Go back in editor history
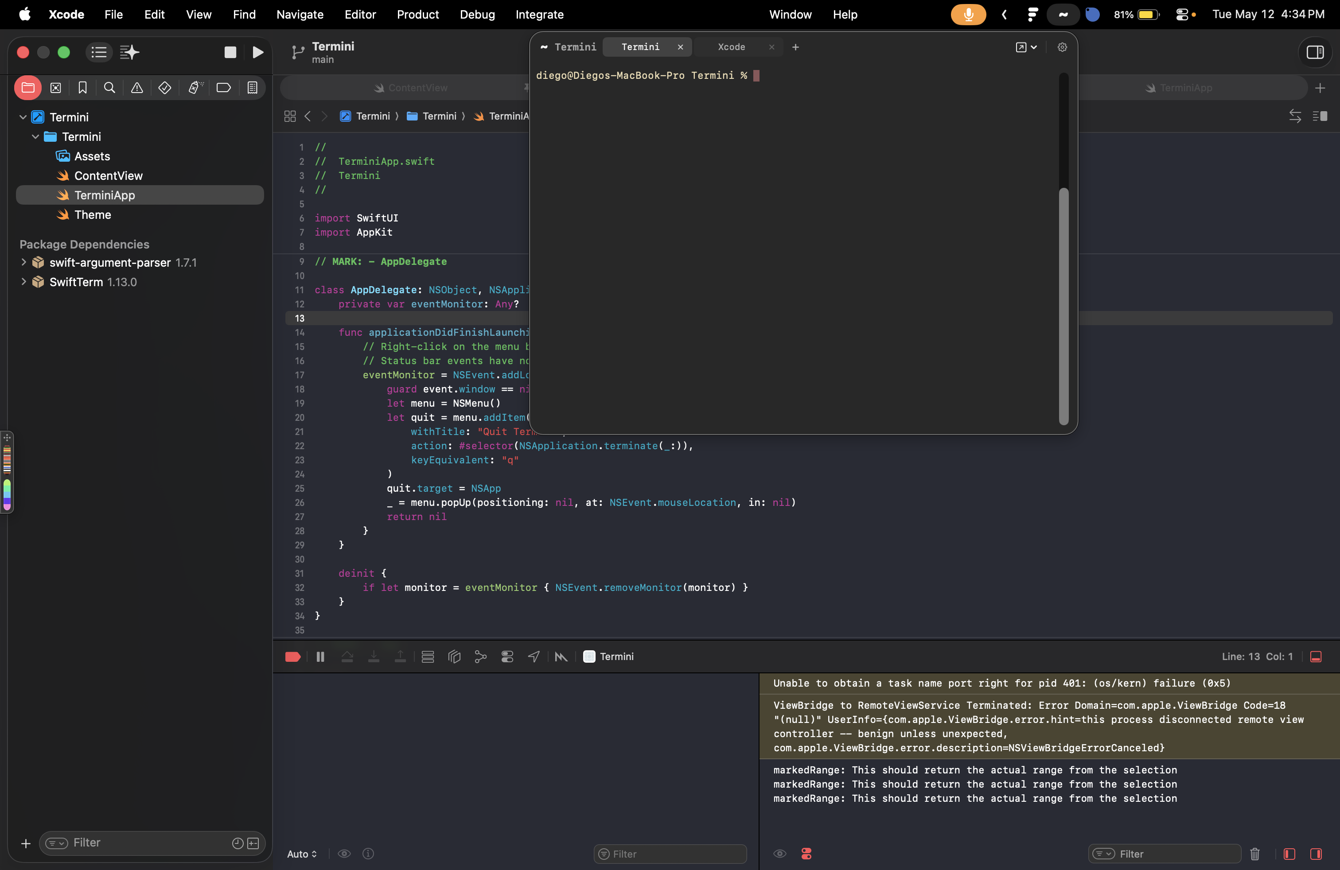The height and width of the screenshot is (870, 1340). pyautogui.click(x=308, y=116)
